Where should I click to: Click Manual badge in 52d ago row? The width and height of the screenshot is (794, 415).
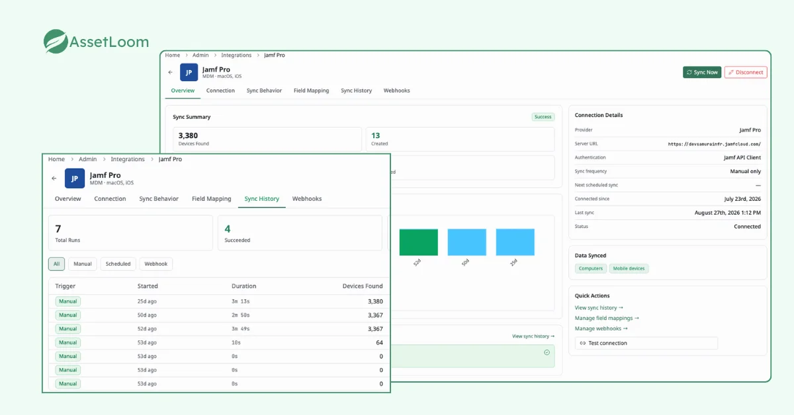[x=67, y=329]
